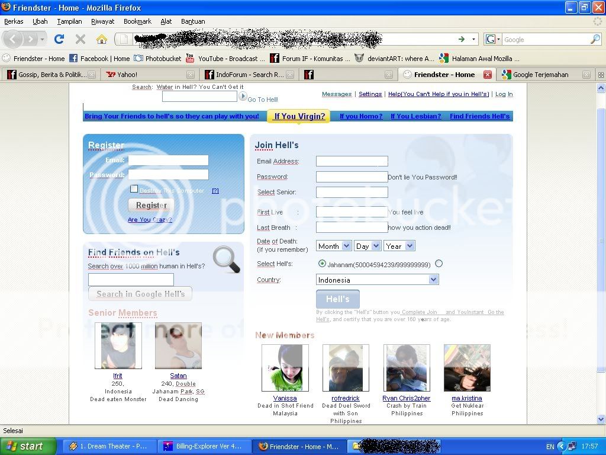
Task: Open the Bookmark menu
Action: coord(137,21)
